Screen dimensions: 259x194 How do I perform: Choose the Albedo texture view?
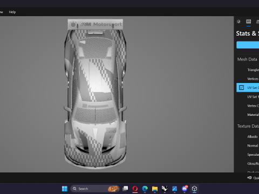pos(248,137)
